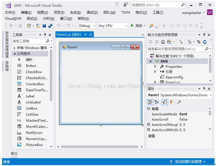Sort properties alphabetically with the A-Z icon

157,102
